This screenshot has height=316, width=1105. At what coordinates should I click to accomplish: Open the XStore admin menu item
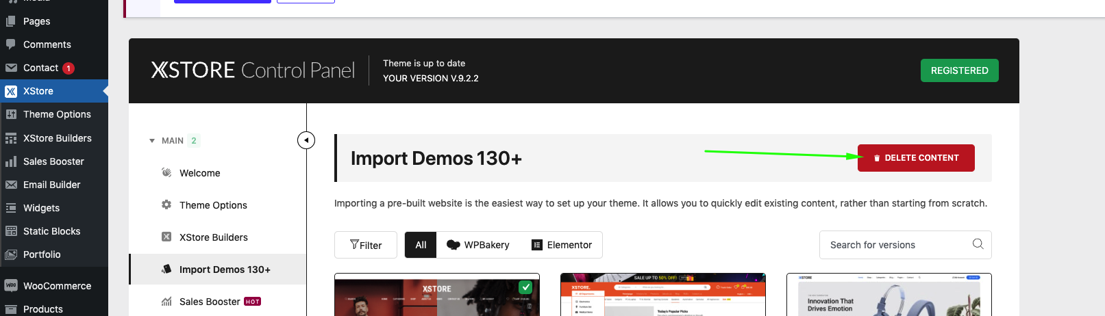[54, 91]
